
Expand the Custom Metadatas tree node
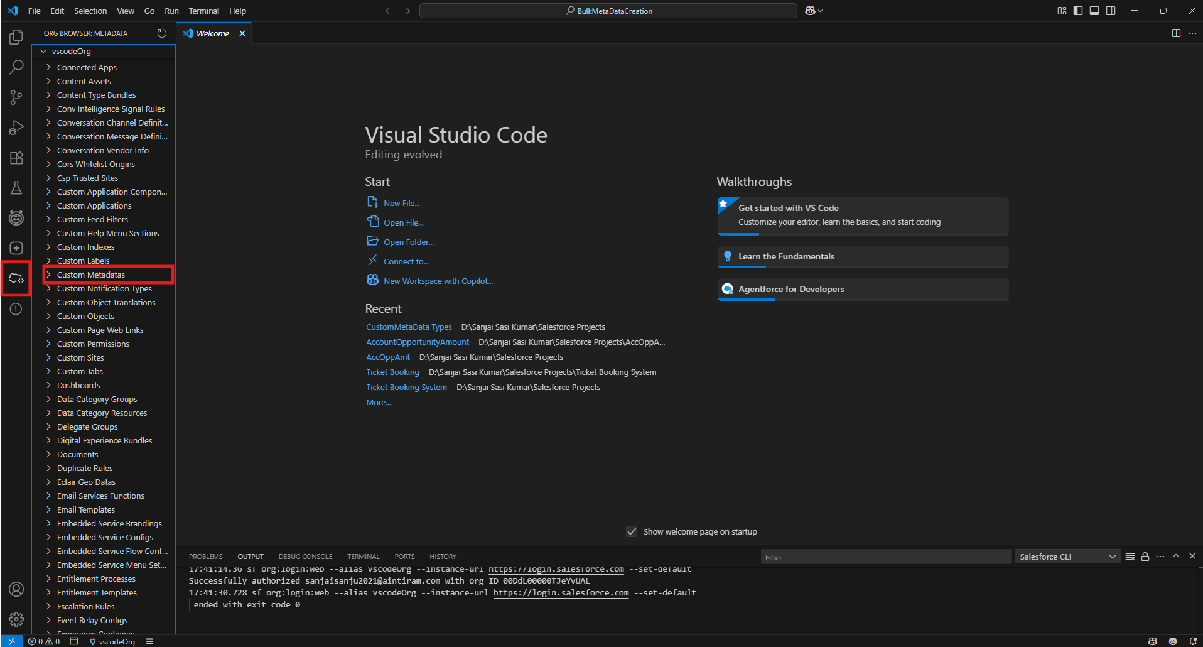click(48, 275)
